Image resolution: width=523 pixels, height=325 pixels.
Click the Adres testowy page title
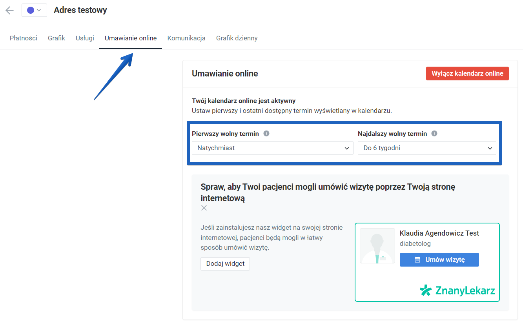[80, 10]
